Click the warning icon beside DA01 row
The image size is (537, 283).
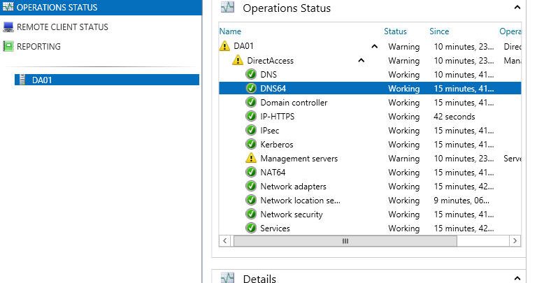pos(224,47)
